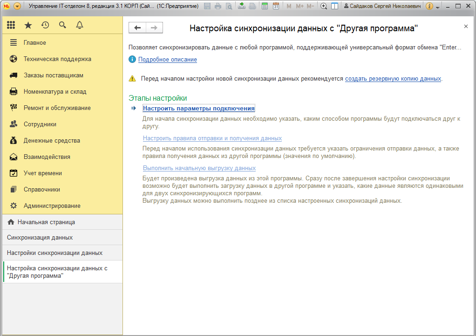Open the sections grid menu icon
Image resolution: width=476 pixels, height=336 pixels.
pos(11,25)
